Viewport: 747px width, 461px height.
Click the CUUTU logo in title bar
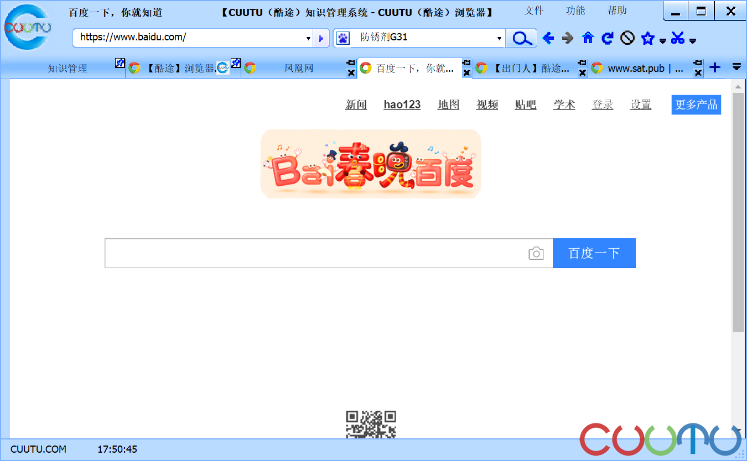pyautogui.click(x=28, y=27)
